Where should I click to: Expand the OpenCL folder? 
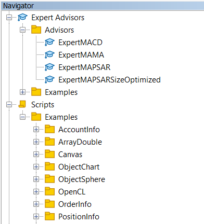(36, 192)
